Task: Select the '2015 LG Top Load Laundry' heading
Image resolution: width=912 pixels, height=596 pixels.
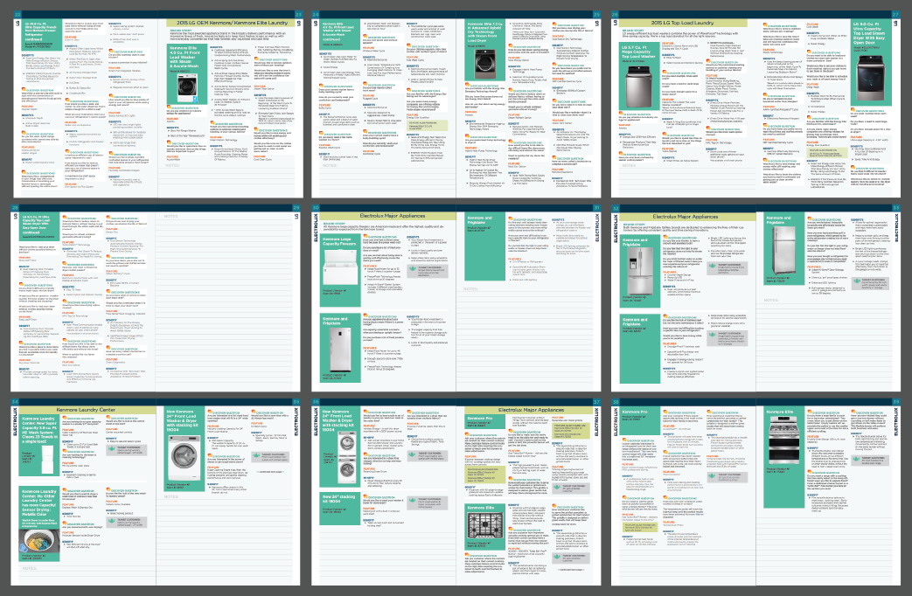Action: click(x=682, y=23)
